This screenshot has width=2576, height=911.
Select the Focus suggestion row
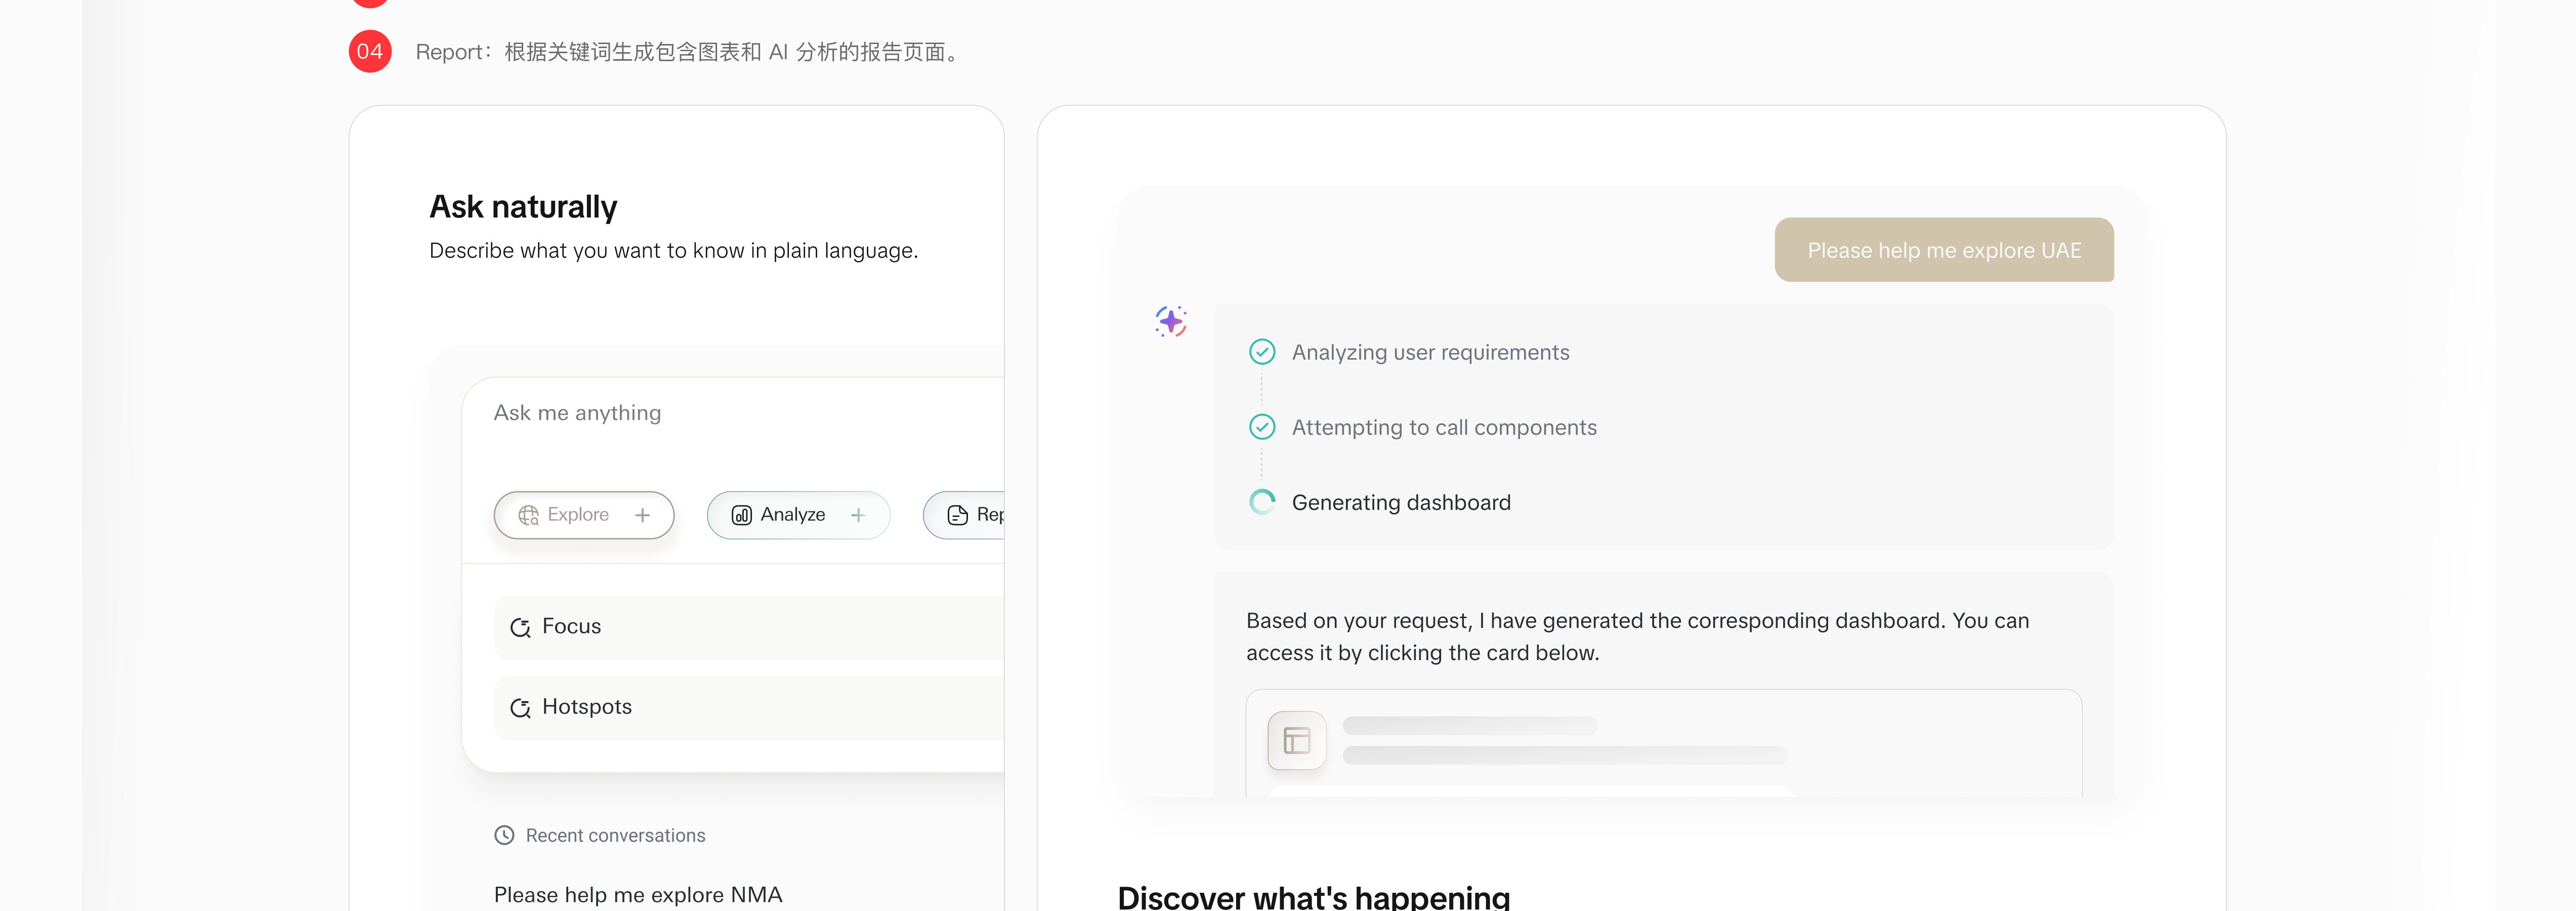point(748,627)
